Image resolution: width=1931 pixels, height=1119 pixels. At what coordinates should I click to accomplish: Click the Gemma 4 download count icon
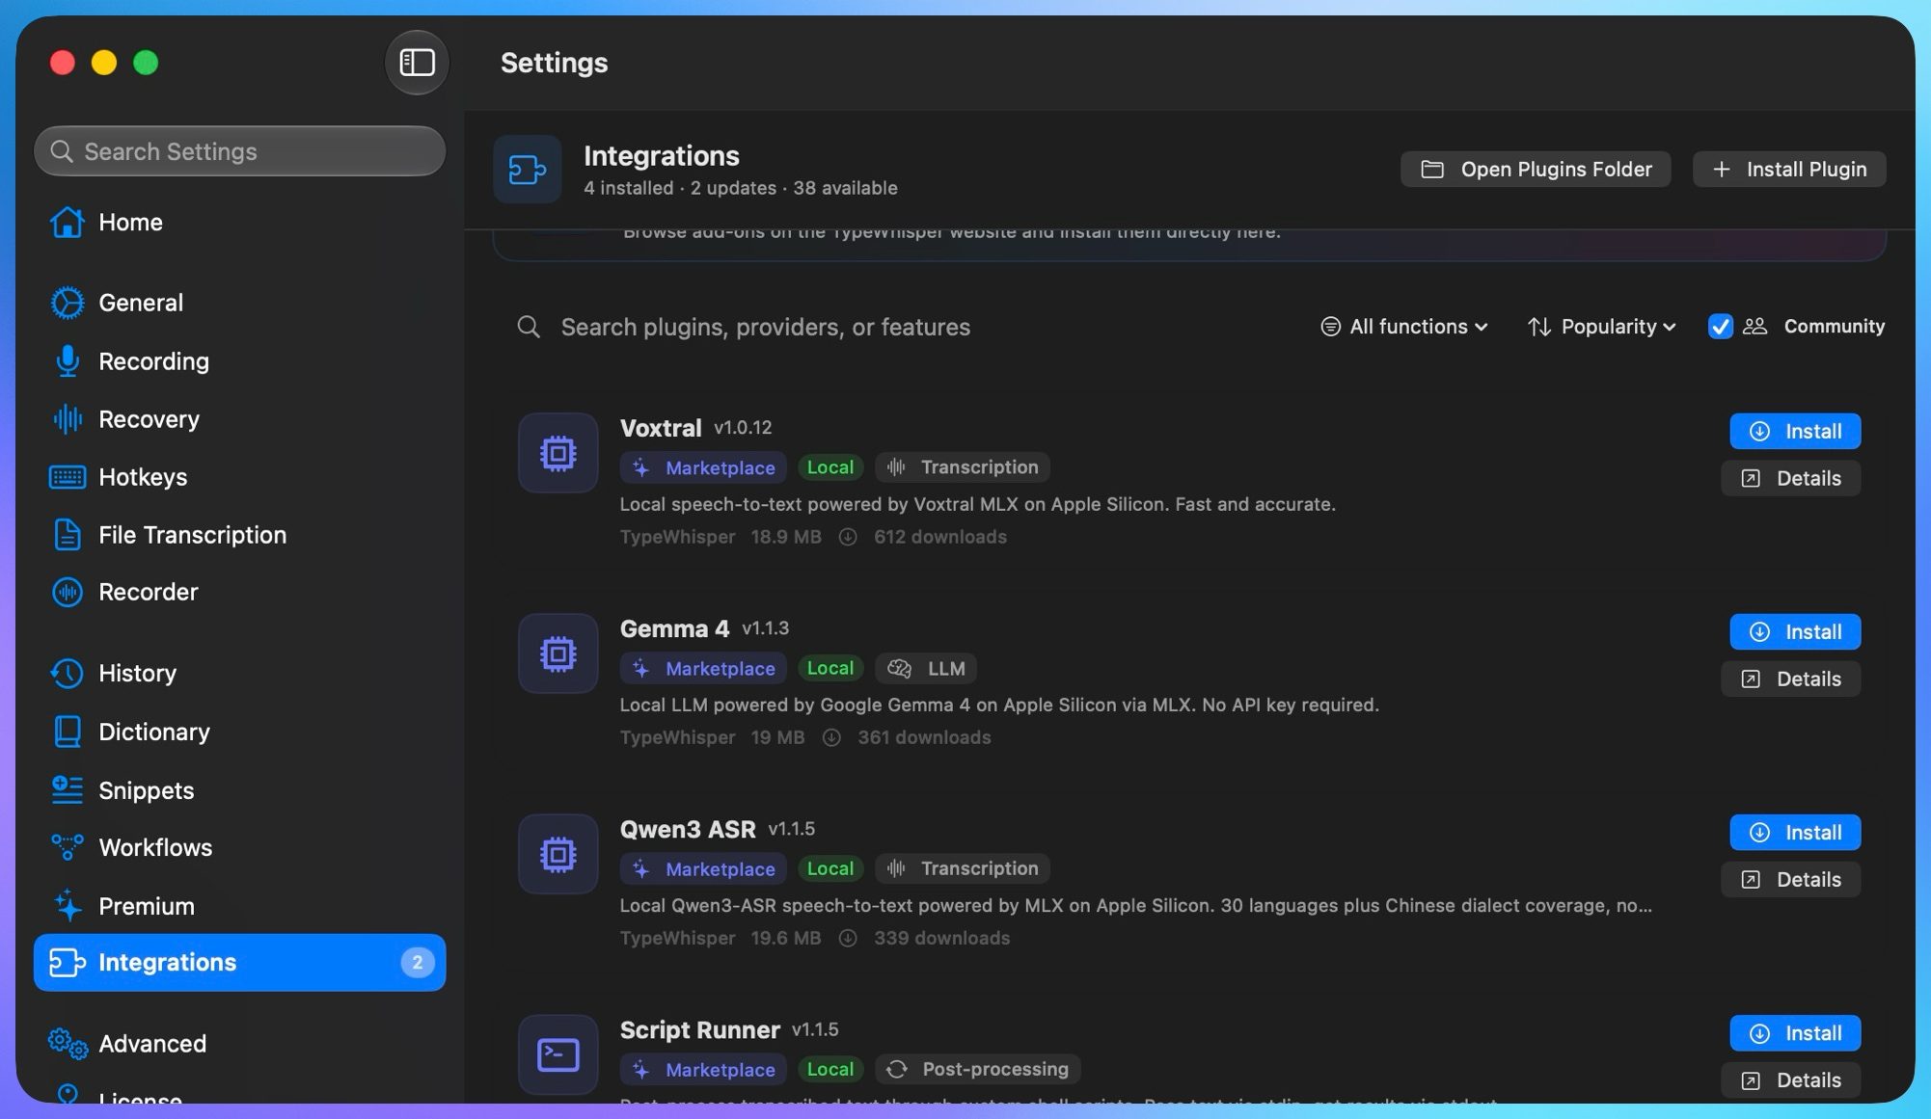point(830,737)
